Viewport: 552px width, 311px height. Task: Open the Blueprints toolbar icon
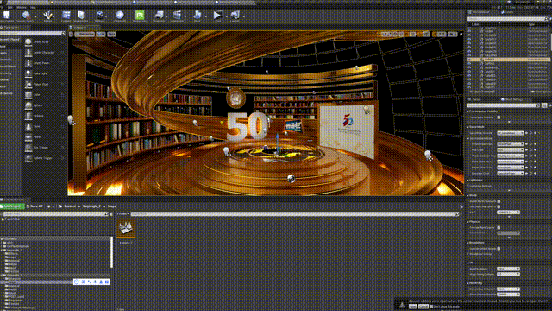tap(159, 16)
